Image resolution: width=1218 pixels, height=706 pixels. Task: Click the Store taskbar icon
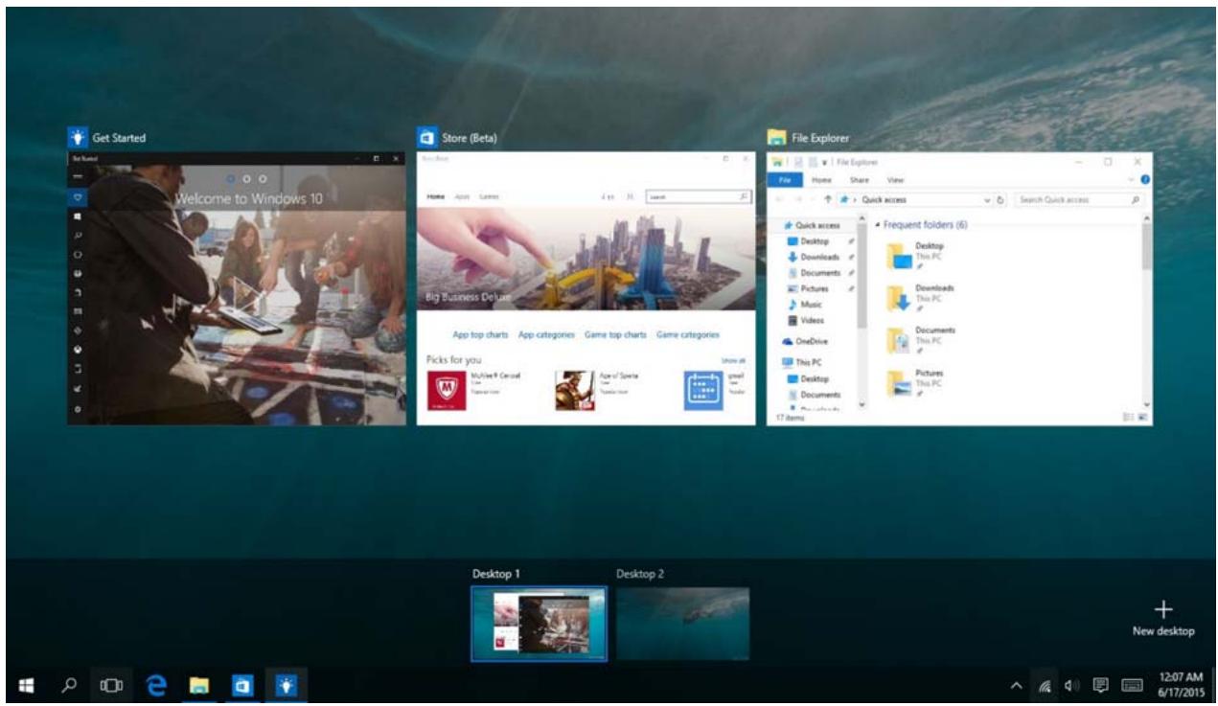point(242,687)
